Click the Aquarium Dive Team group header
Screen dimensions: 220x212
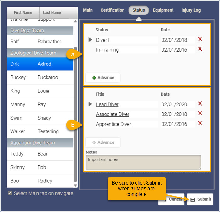click(40, 143)
